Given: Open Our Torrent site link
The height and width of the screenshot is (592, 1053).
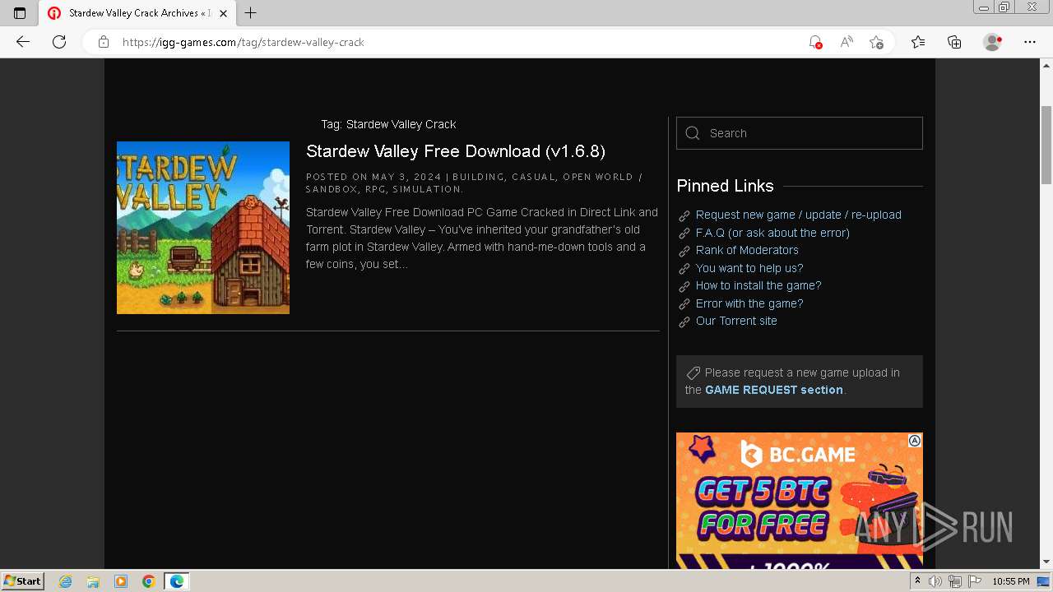Looking at the screenshot, I should point(736,321).
